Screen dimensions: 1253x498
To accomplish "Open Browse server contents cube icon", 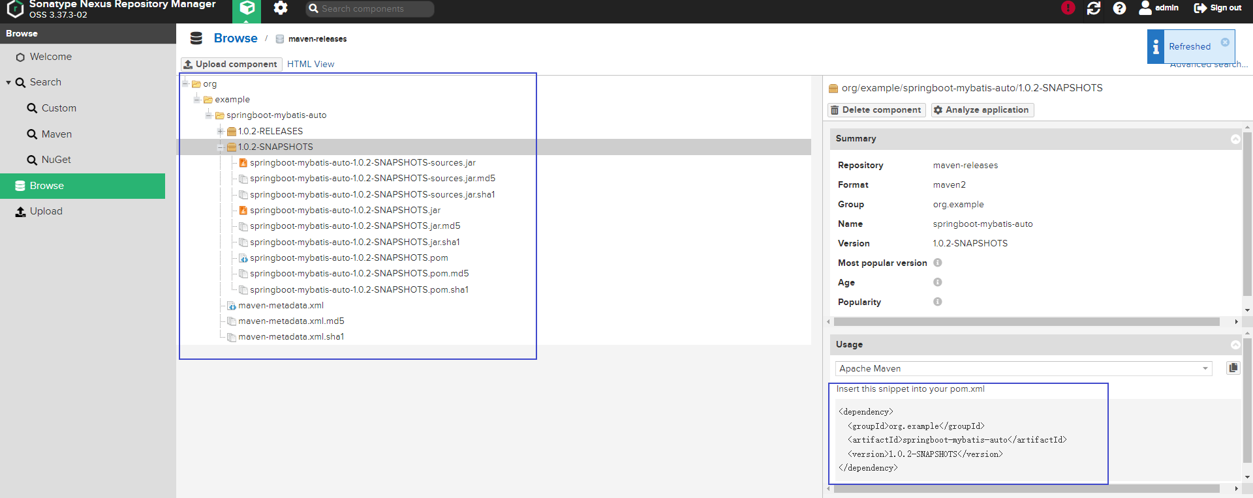I will (247, 9).
